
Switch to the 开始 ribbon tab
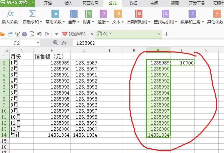(x=48, y=3)
